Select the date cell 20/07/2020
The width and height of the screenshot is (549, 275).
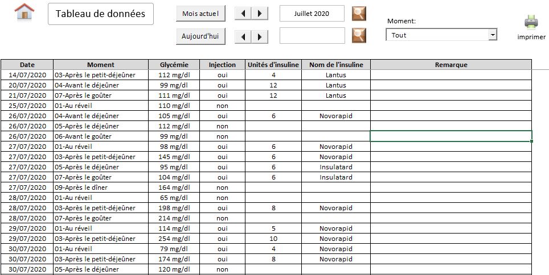[x=27, y=85]
